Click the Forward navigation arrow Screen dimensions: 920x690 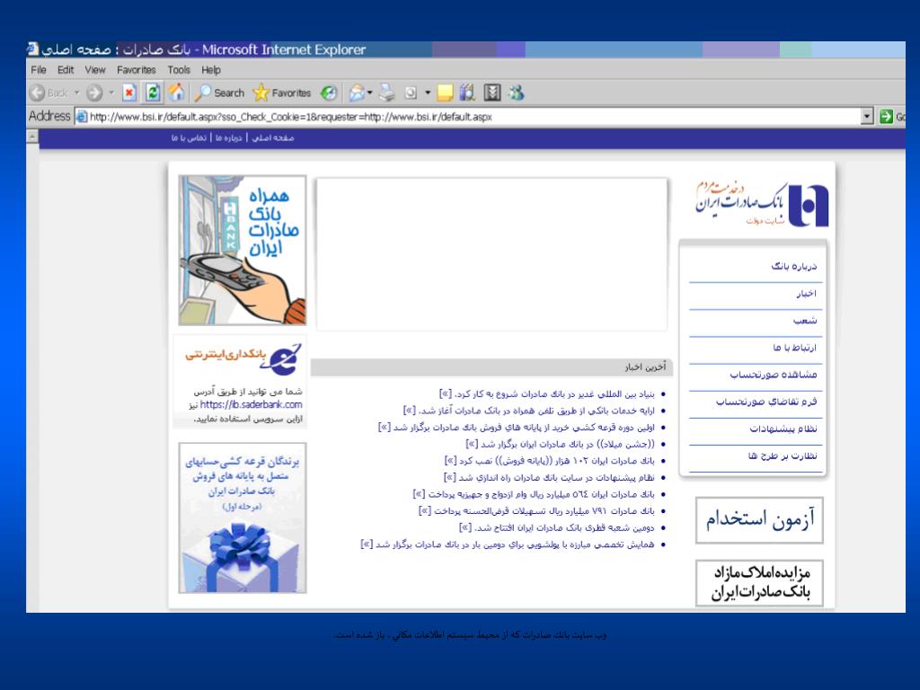pyautogui.click(x=93, y=93)
